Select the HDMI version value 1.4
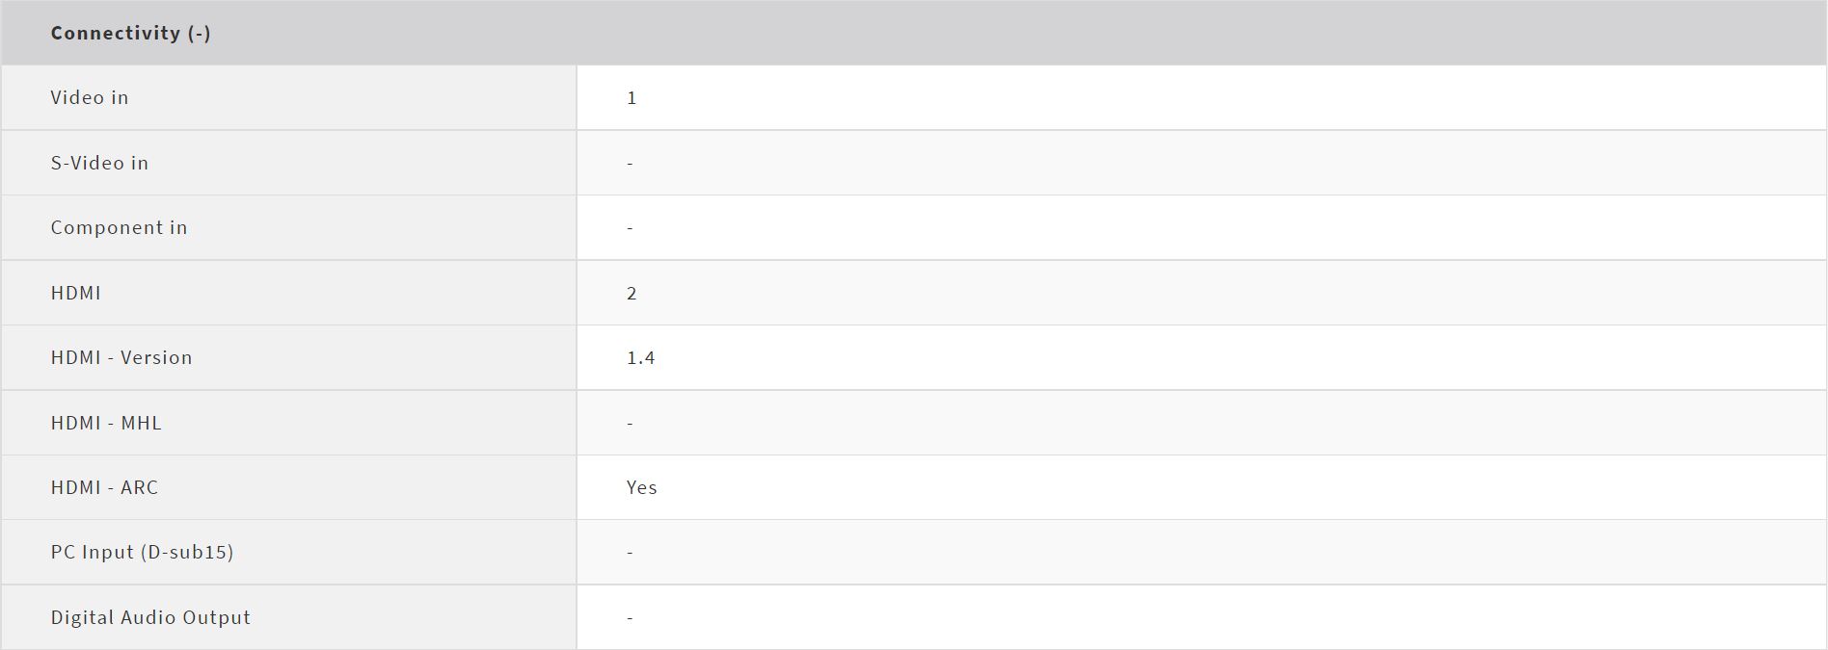Screen dimensions: 1828x650 (640, 358)
